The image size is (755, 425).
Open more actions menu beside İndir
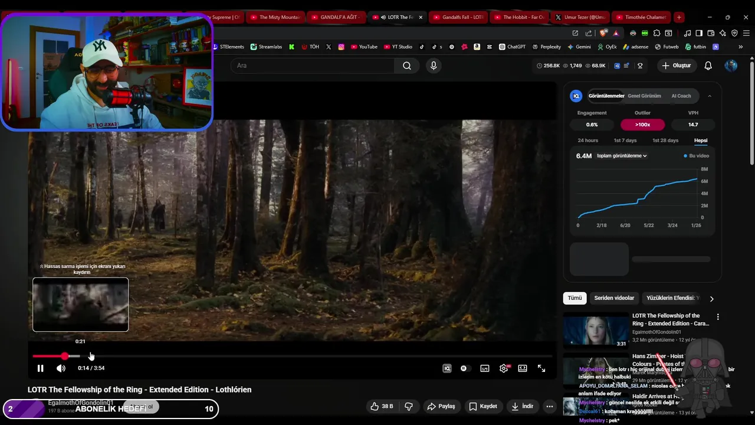click(550, 406)
